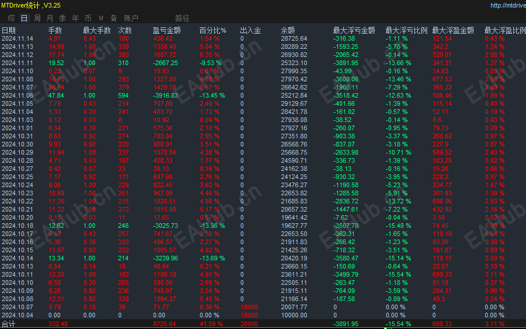Select the M tab
The width and height of the screenshot is (526, 329).
pyautogui.click(x=101, y=18)
